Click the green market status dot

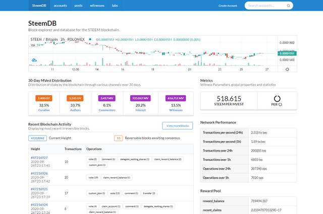click(90, 39)
